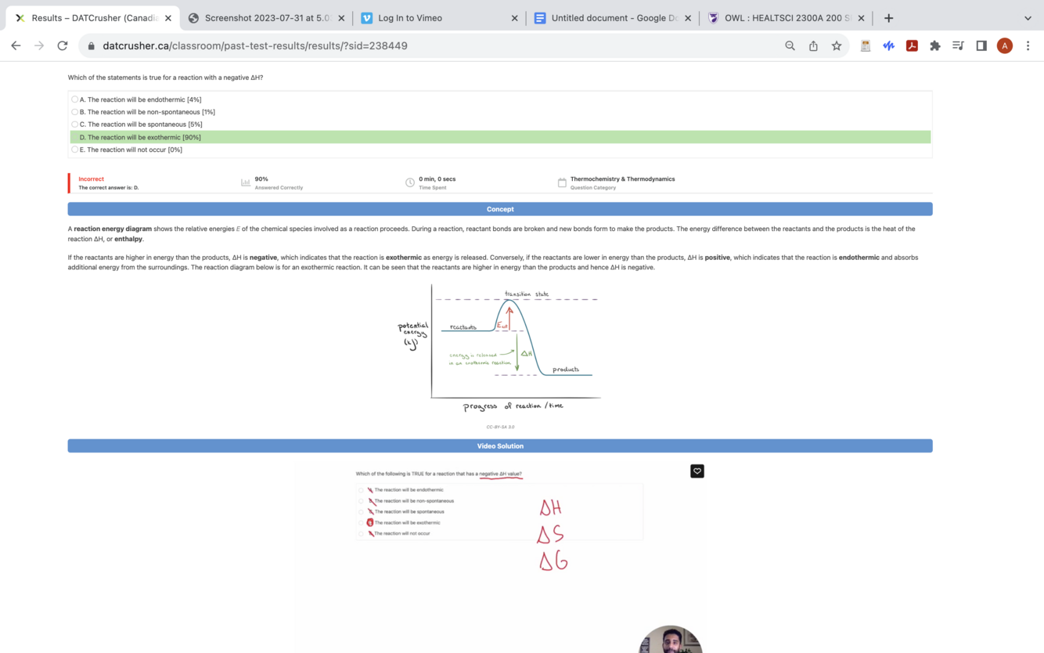Viewport: 1044px width, 653px height.
Task: Toggle the browser side panel
Action: 981,45
